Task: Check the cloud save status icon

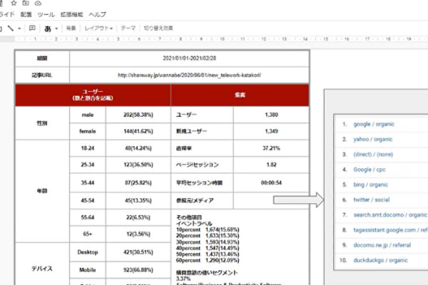Action: (37, 3)
